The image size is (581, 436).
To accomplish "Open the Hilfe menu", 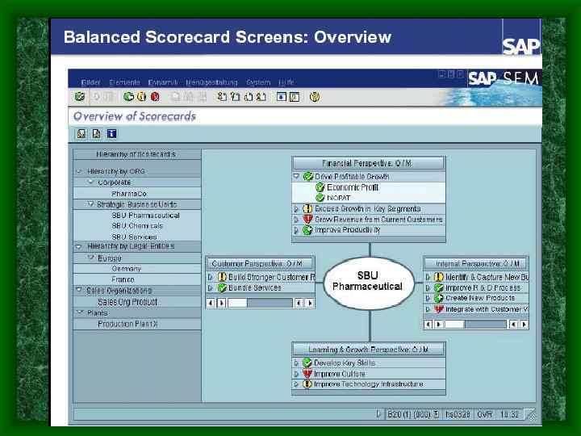I will (286, 82).
